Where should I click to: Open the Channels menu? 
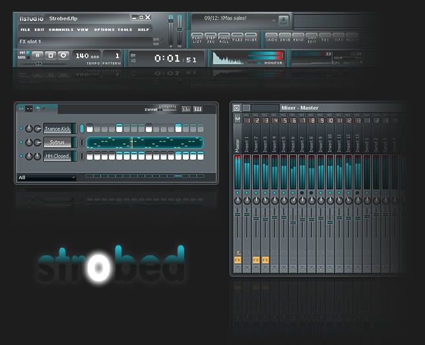click(61, 30)
